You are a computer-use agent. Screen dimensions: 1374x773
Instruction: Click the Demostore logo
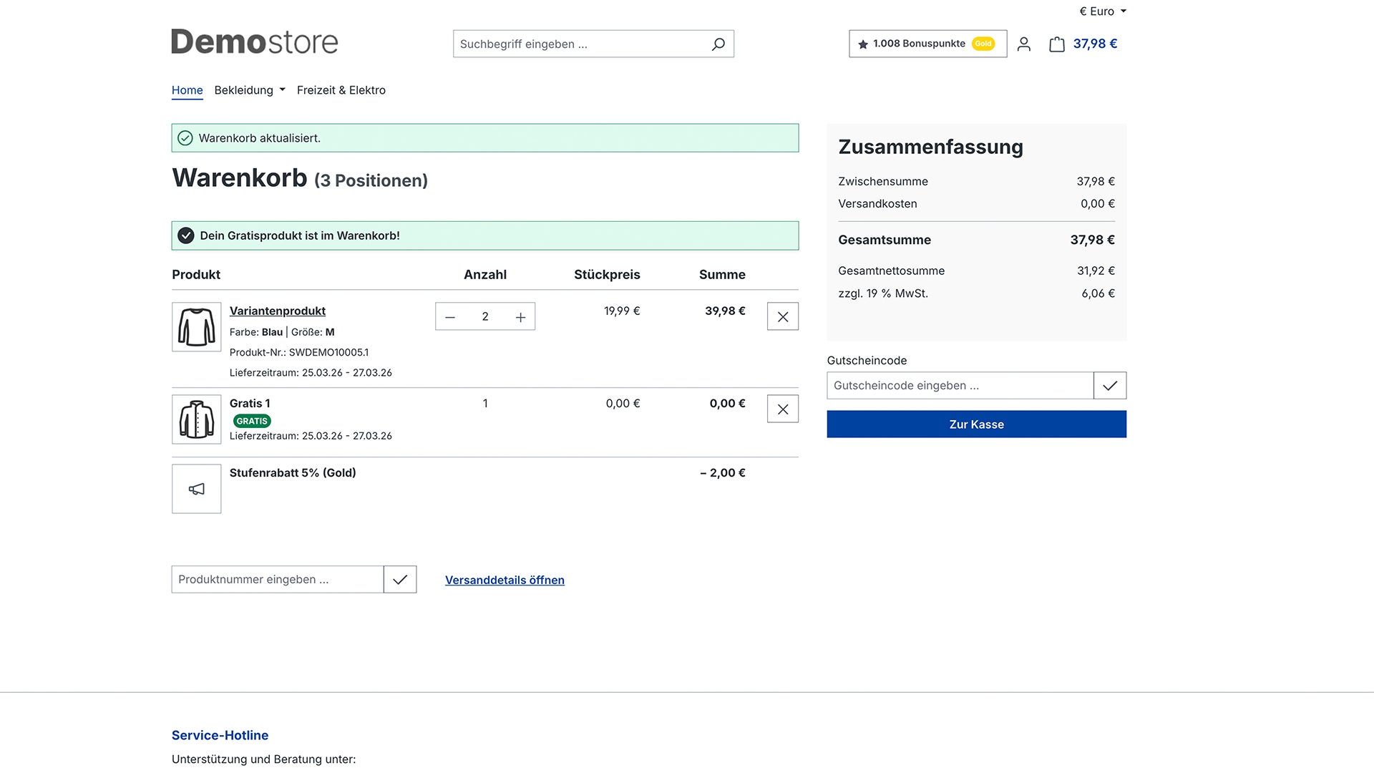[x=255, y=42]
